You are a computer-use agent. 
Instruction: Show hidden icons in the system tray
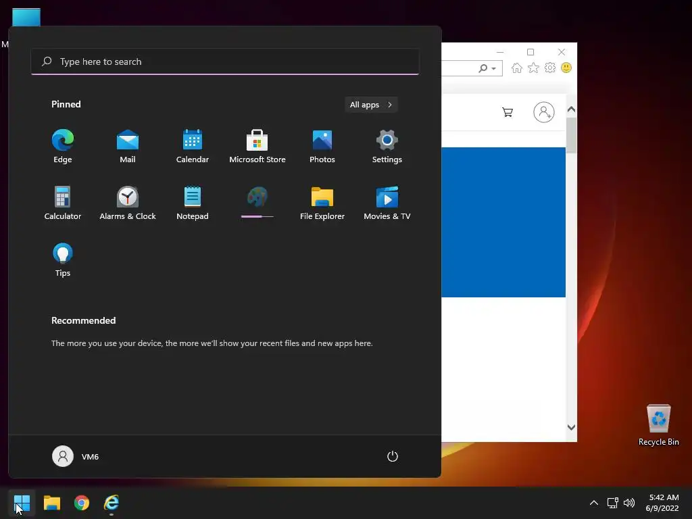point(594,503)
